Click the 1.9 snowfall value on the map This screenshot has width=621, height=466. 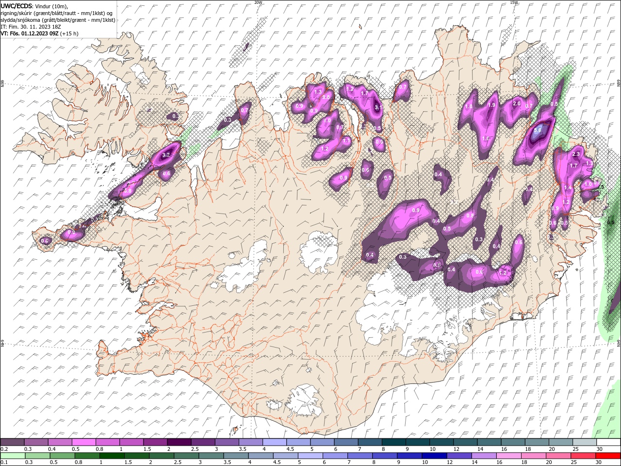click(x=491, y=105)
